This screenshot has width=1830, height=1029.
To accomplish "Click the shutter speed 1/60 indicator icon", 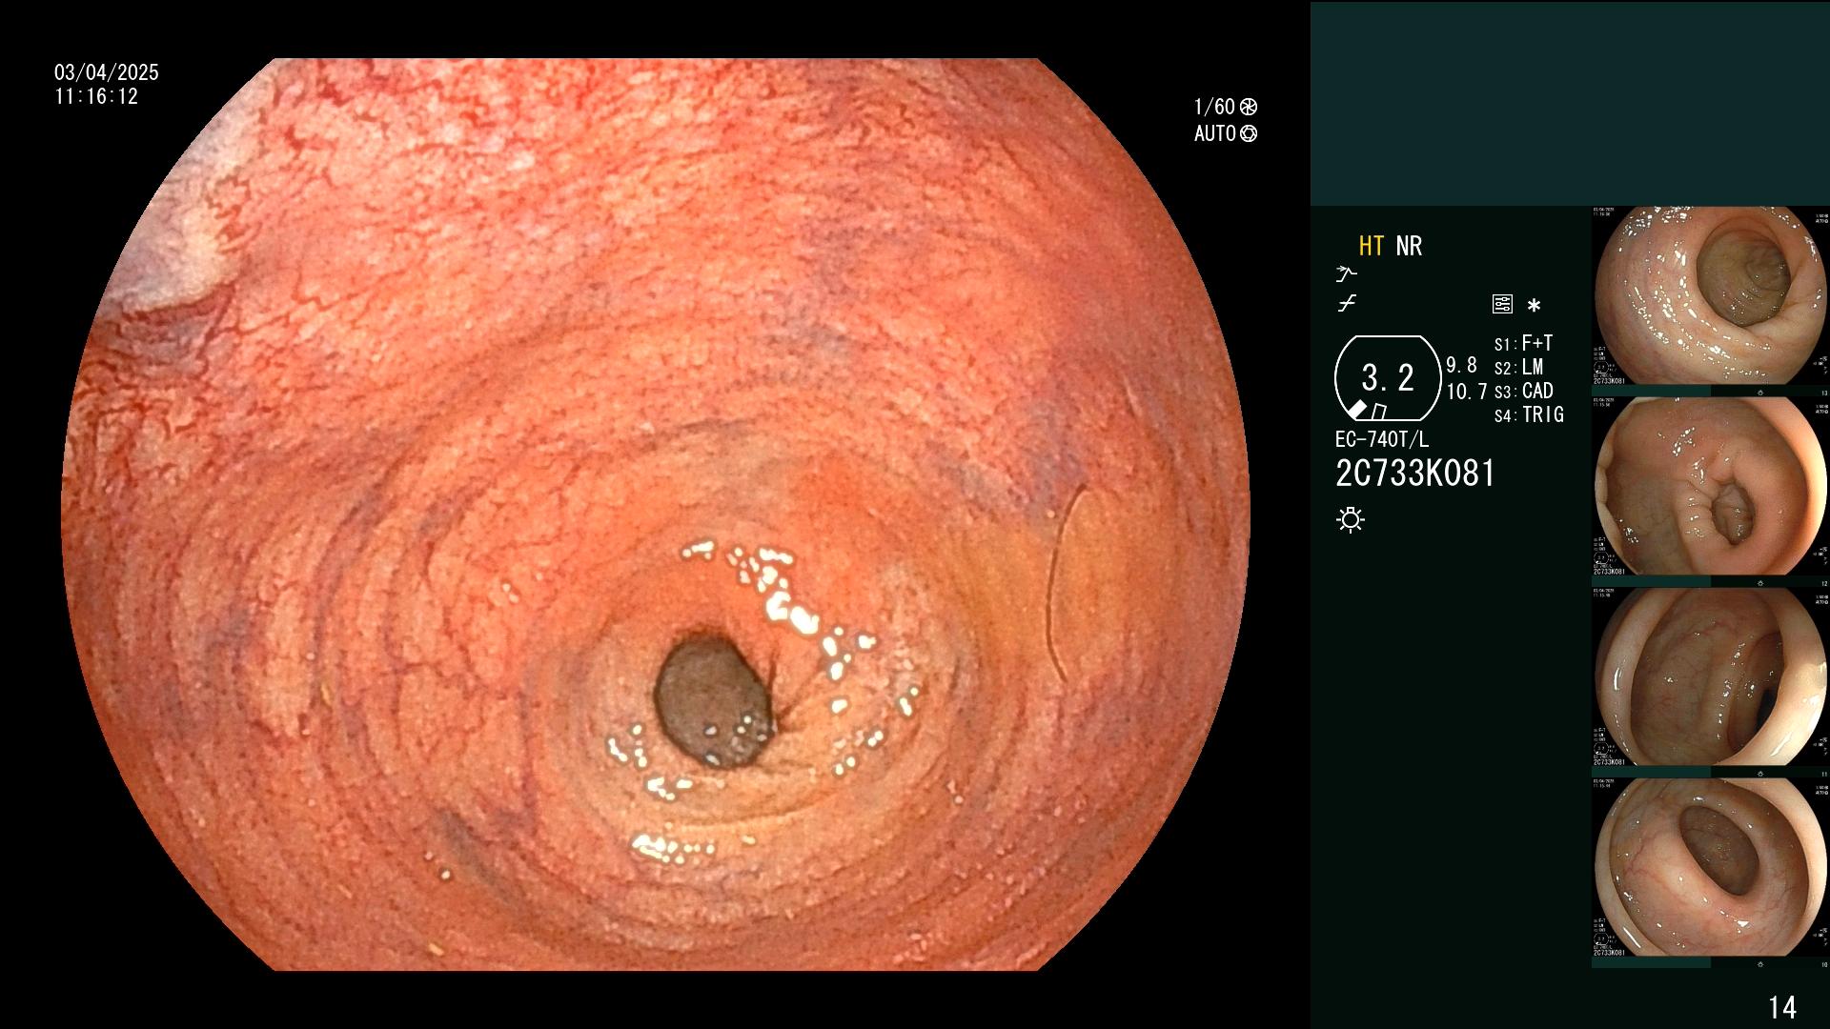I will pos(1249,108).
